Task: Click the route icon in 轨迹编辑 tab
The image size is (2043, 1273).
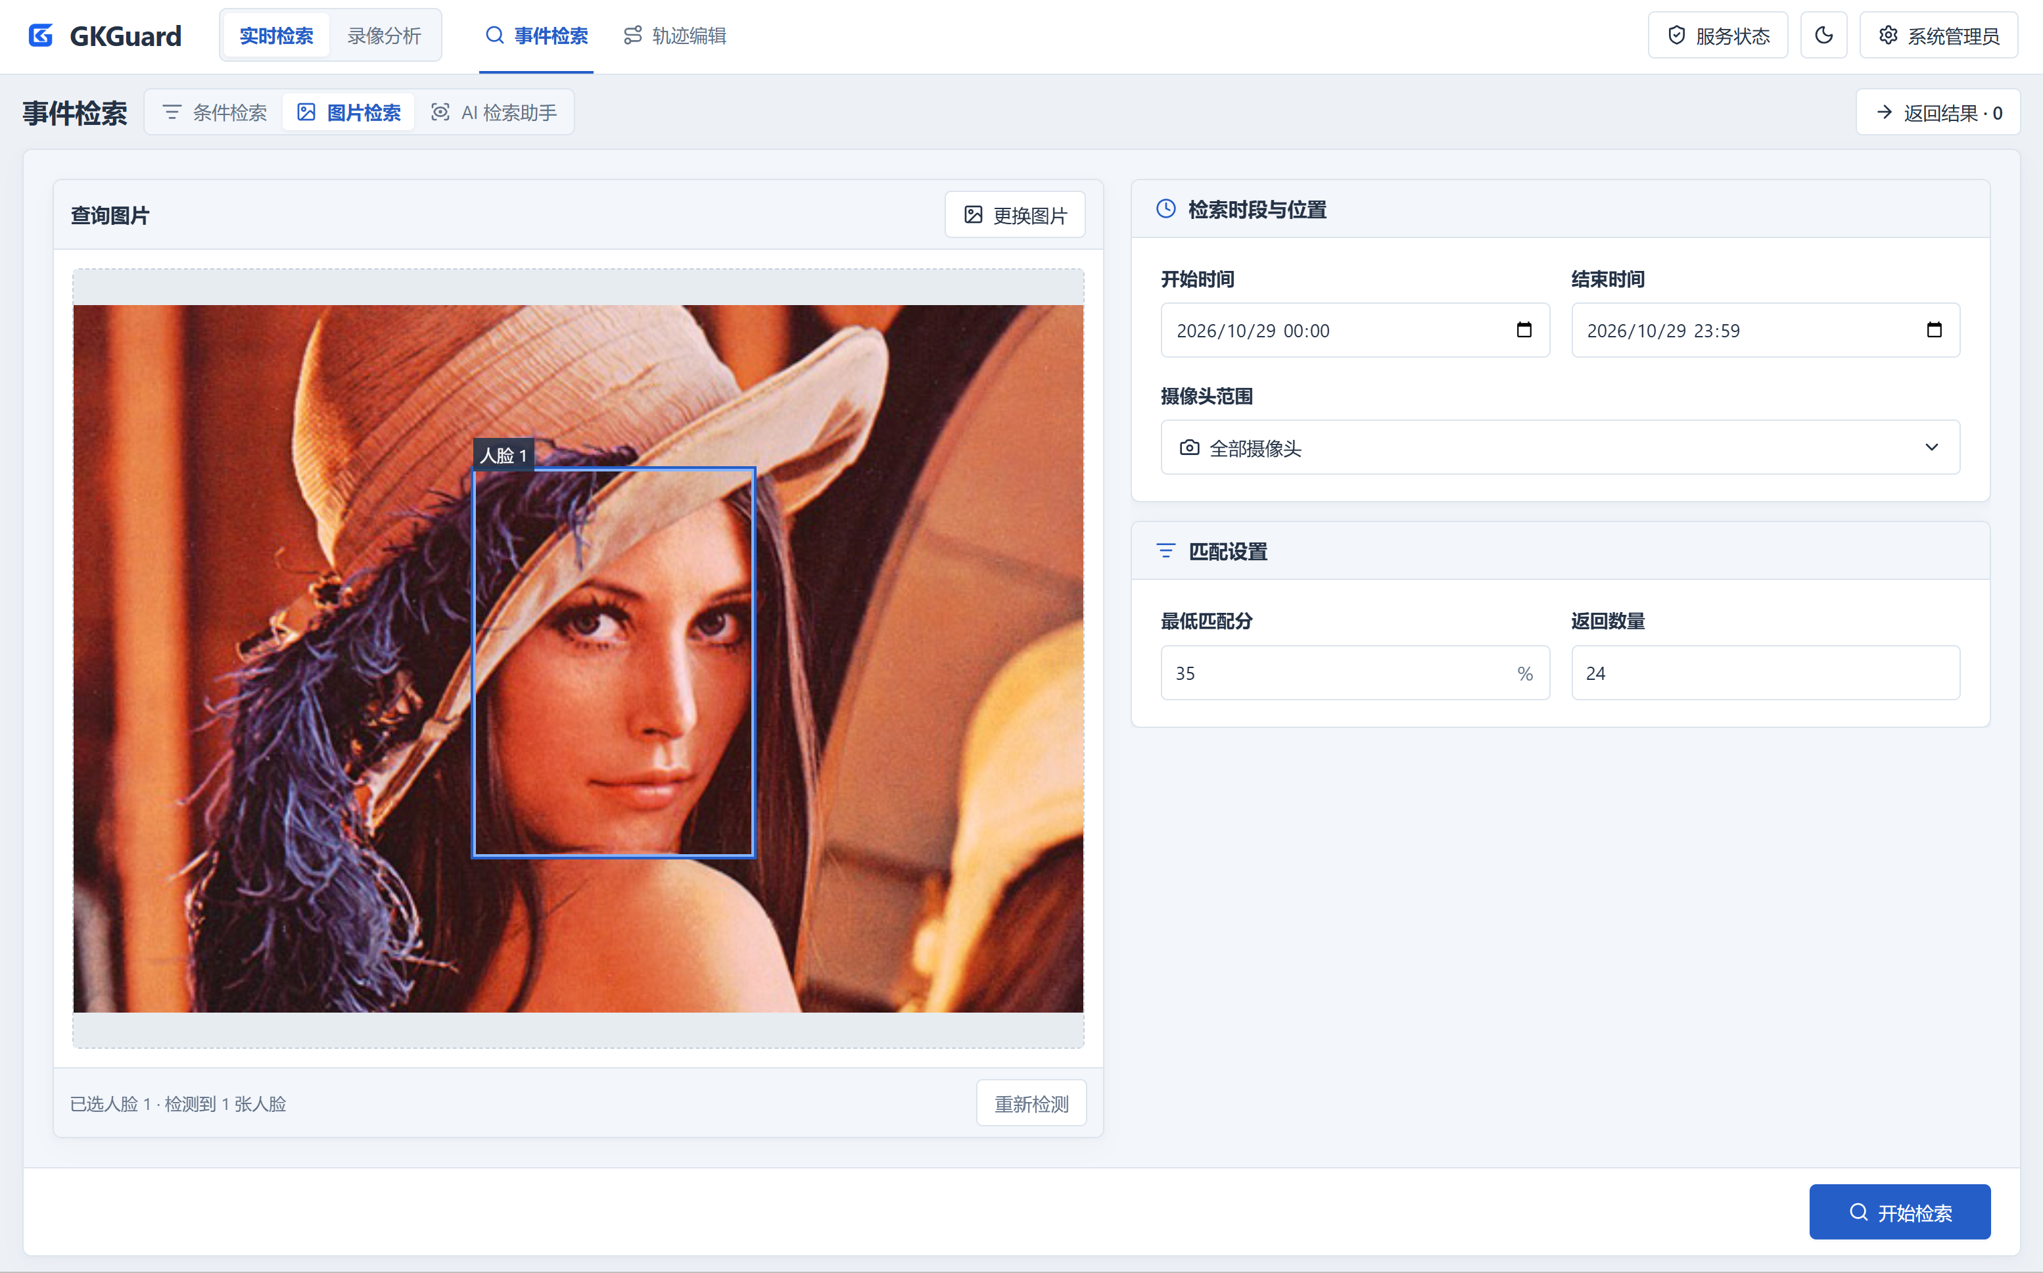Action: point(632,36)
